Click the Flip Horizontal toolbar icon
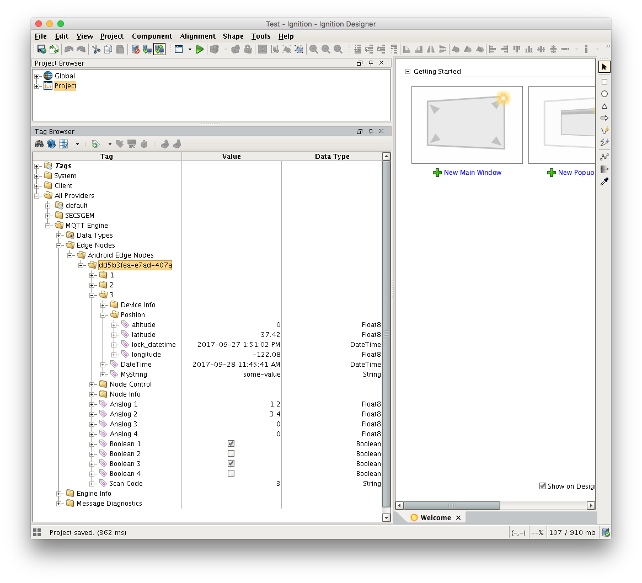This screenshot has height=583, width=642. click(x=431, y=49)
